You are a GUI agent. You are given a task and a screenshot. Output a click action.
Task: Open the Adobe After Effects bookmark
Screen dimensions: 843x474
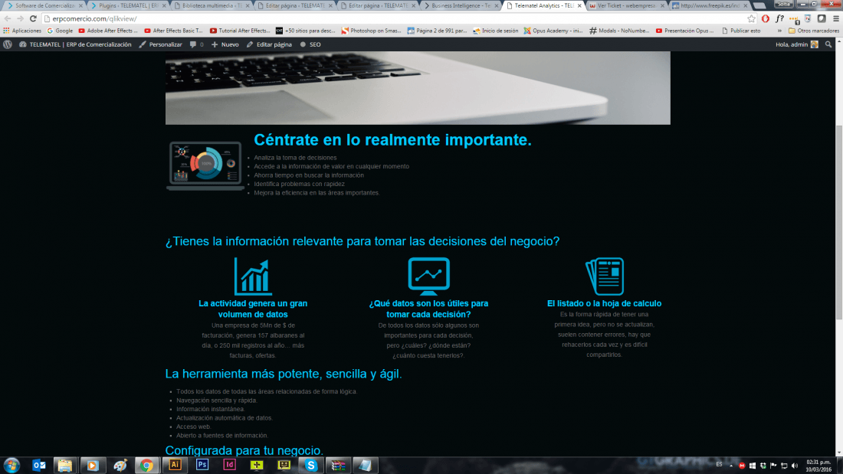tap(108, 31)
